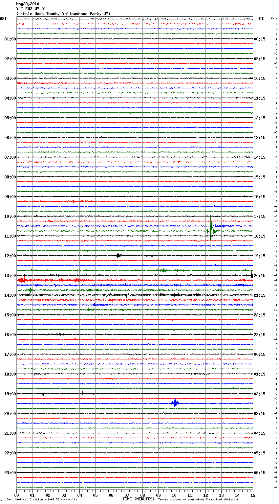The image size is (279, 504).
Task: Select the 05:00 MST time label
Action: [x=10, y=118]
